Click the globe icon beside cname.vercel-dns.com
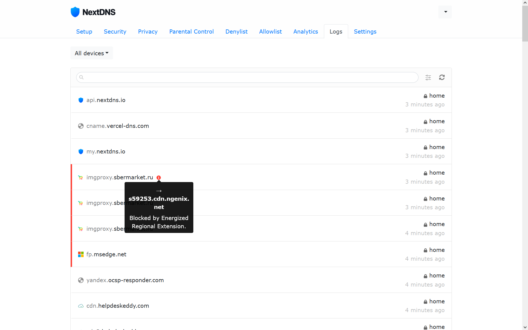This screenshot has width=528, height=330. click(x=81, y=126)
